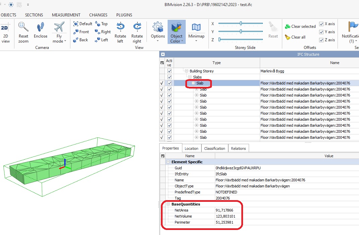Click the Y Storey Slide slider
359x235 pixels.
click(x=241, y=31)
